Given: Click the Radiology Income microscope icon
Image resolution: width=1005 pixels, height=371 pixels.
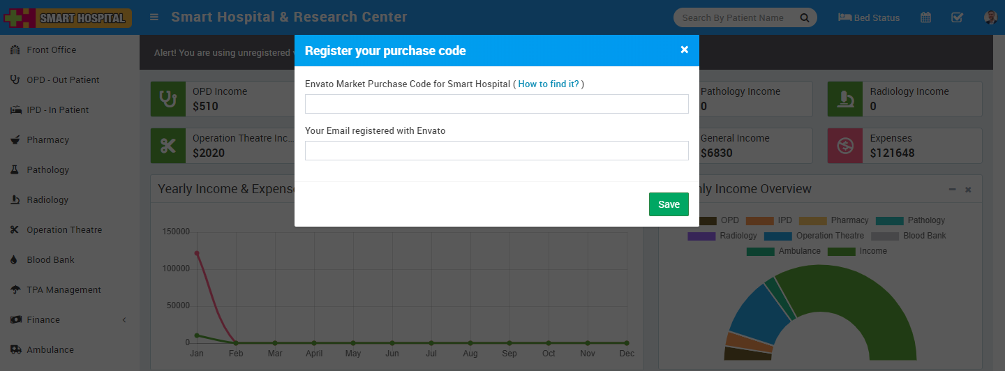Looking at the screenshot, I should coord(845,99).
